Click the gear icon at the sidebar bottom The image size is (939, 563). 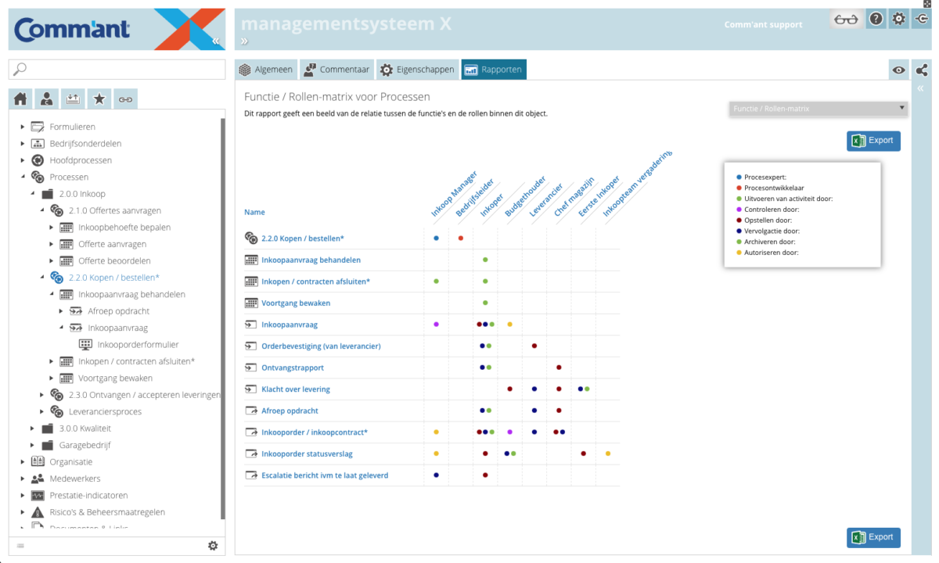click(213, 546)
